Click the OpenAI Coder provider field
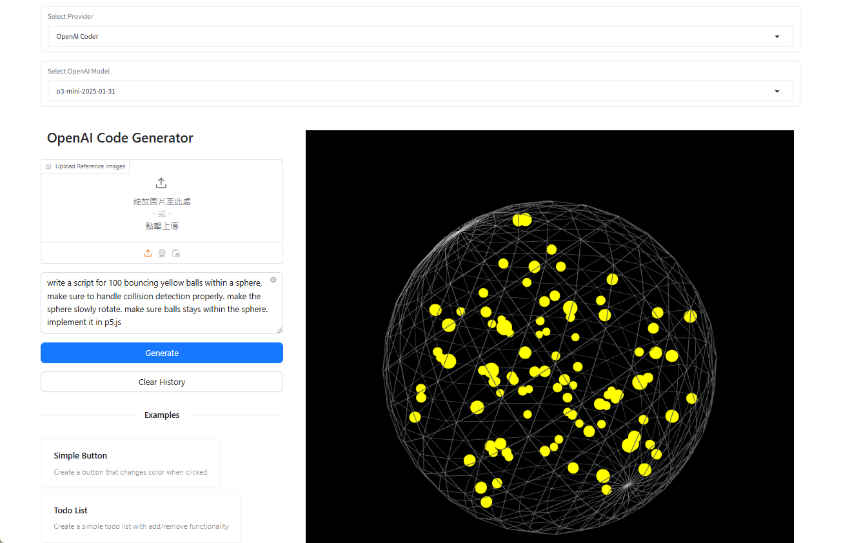This screenshot has width=841, height=543. coord(420,37)
